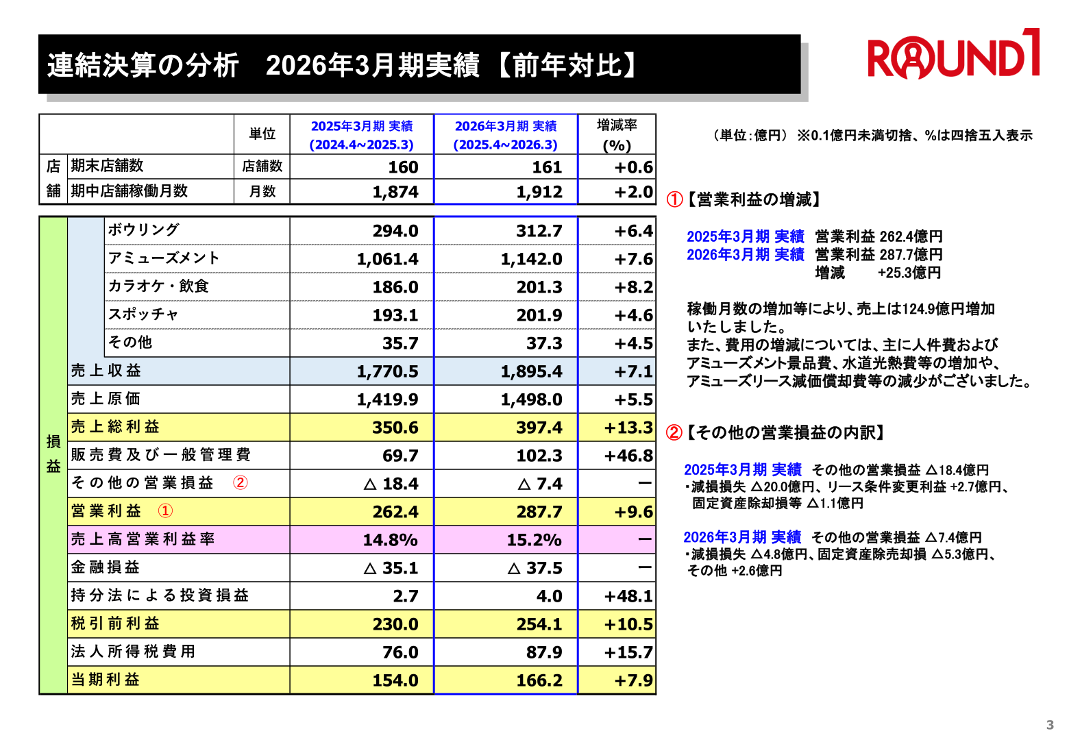Click the 持分法による投資損益 label
This screenshot has width=1069, height=740.
point(160,595)
